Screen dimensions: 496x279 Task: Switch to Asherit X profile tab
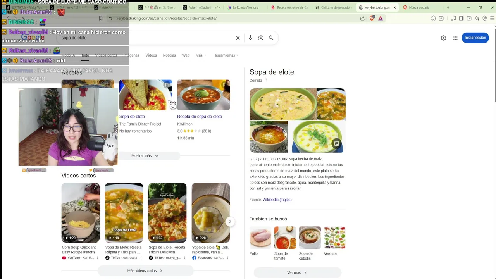202,7
